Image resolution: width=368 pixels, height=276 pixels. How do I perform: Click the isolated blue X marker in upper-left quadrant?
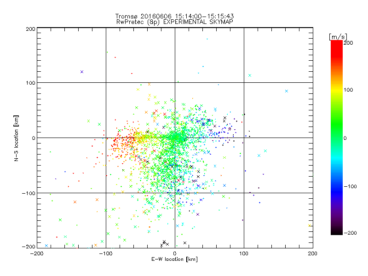coord(82,72)
